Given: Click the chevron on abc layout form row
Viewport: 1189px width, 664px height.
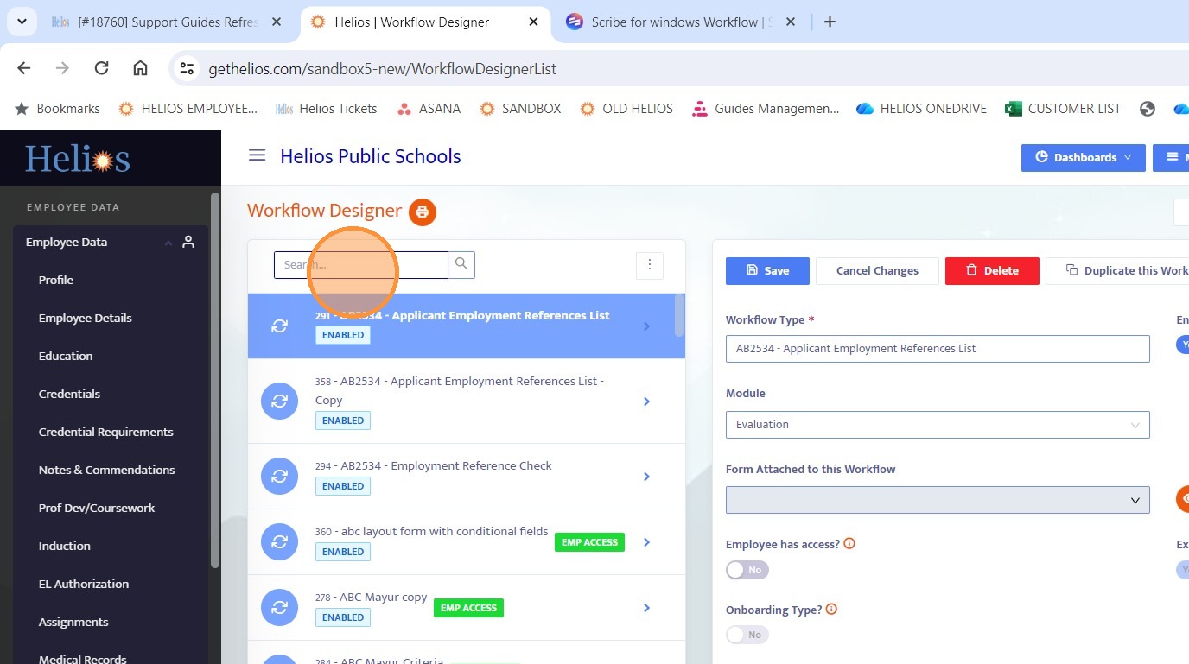Looking at the screenshot, I should tap(646, 542).
